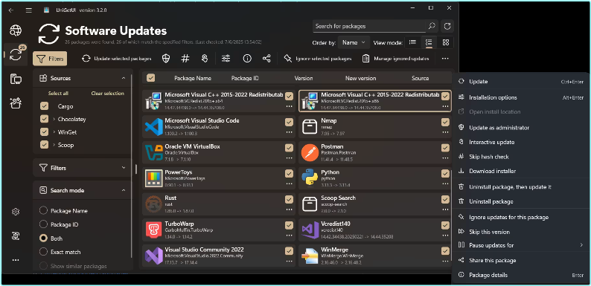591x286 pixels.
Task: Click the share toolbar icon
Action: pyautogui.click(x=266, y=59)
